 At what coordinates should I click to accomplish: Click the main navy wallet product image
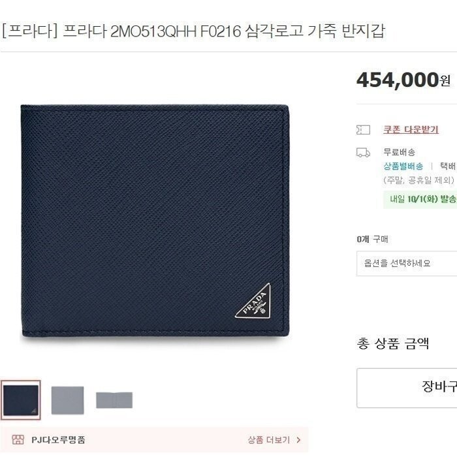[x=155, y=221]
